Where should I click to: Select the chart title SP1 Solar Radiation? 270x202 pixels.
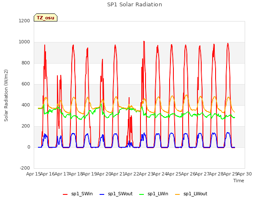(135, 5)
